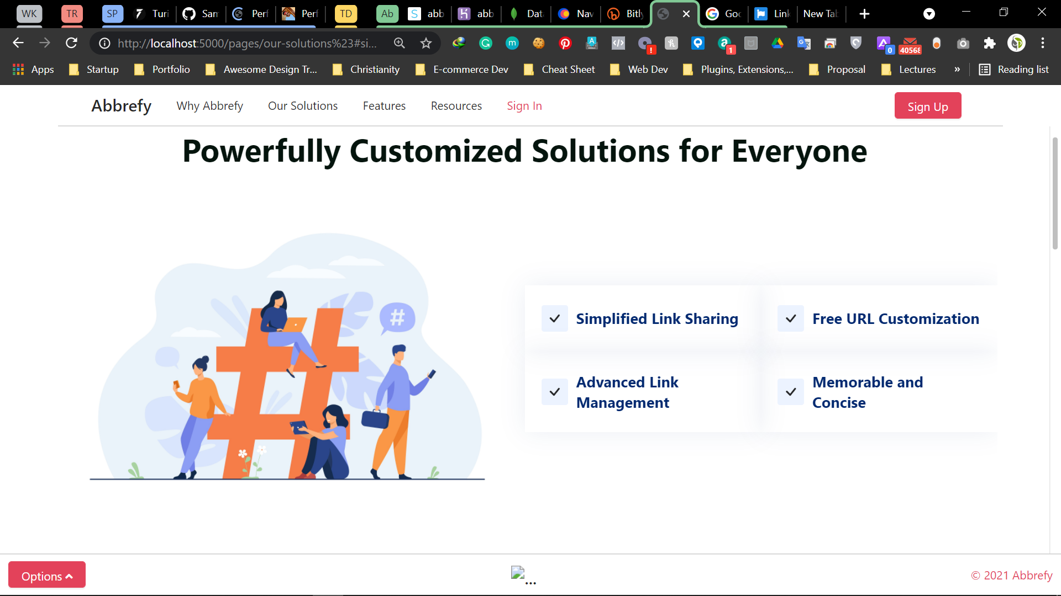Toggle the Free URL Customization checkbox
This screenshot has height=596, width=1061.
pos(791,318)
